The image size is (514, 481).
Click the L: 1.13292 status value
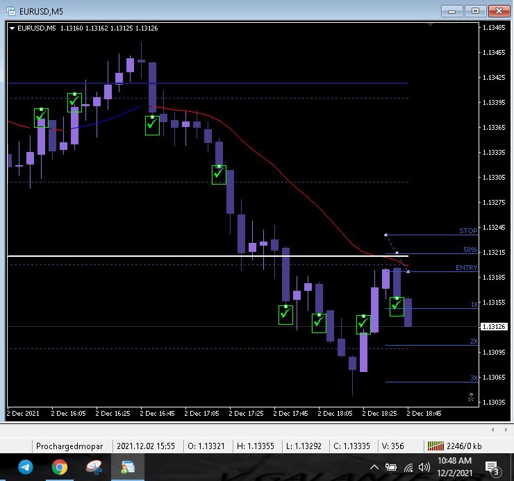(x=304, y=446)
